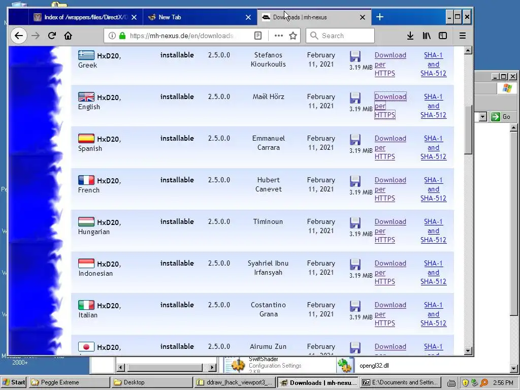This screenshot has width=520, height=390.
Task: Open SHA-1 and SHA-512 for English
Action: tap(434, 106)
